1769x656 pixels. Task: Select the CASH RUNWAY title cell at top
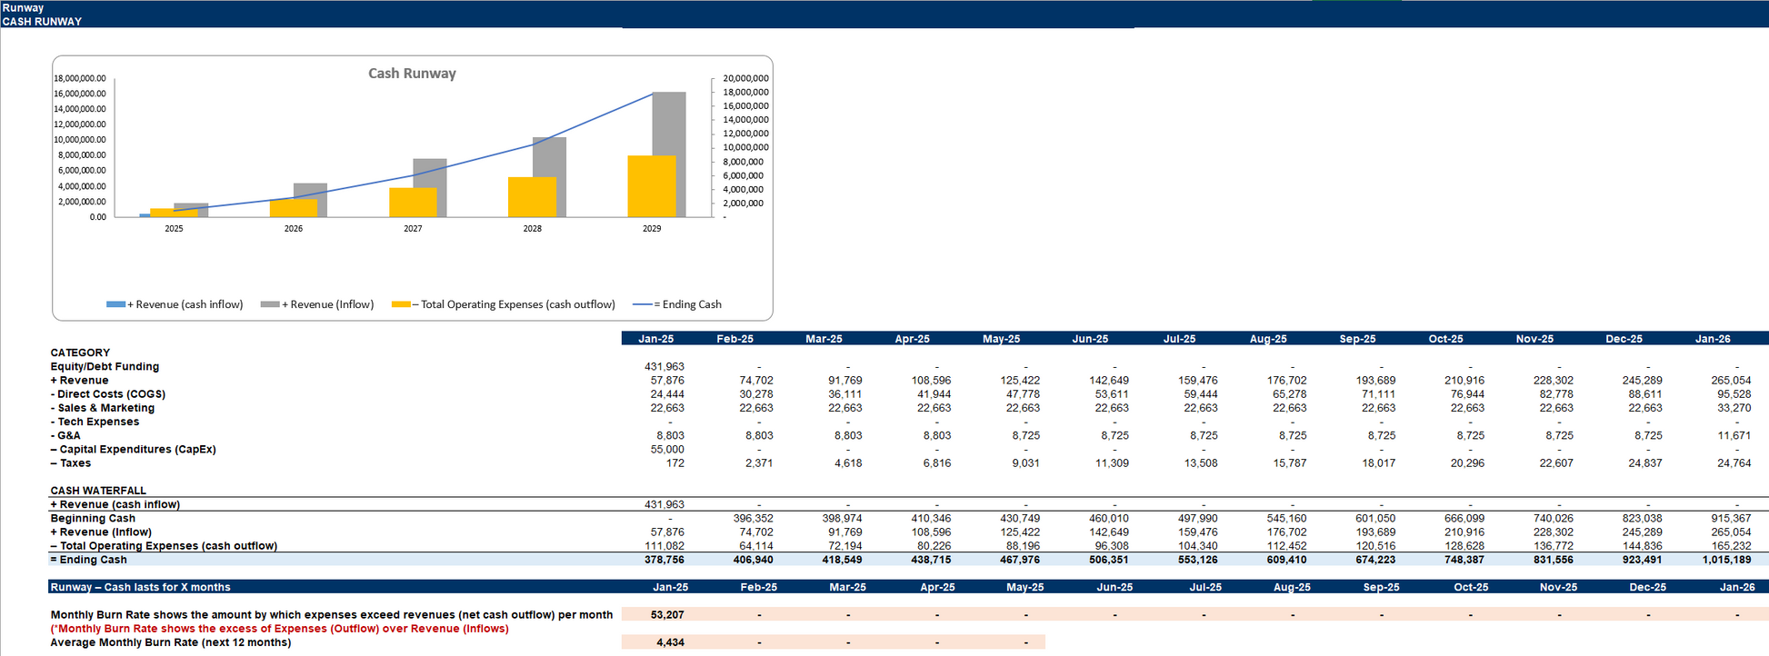pos(42,22)
